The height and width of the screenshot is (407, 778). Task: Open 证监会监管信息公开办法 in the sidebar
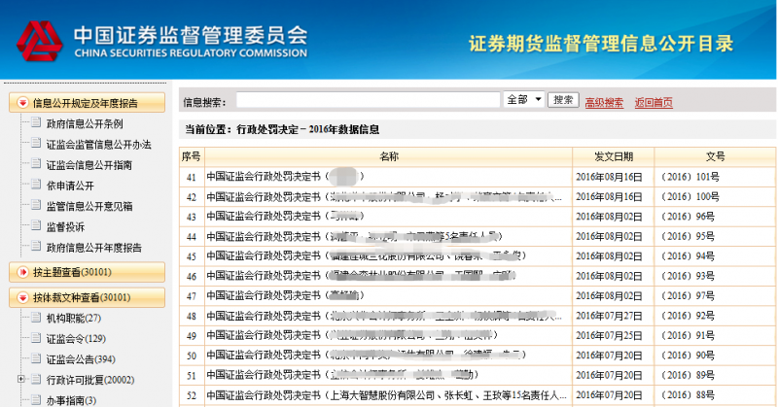pyautogui.click(x=99, y=145)
